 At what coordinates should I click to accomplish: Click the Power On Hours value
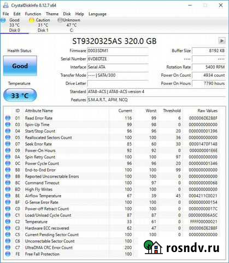pyautogui.click(x=209, y=83)
